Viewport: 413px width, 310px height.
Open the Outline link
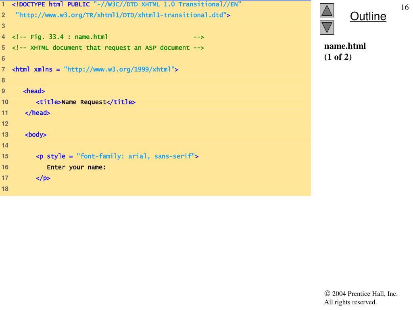point(368,16)
